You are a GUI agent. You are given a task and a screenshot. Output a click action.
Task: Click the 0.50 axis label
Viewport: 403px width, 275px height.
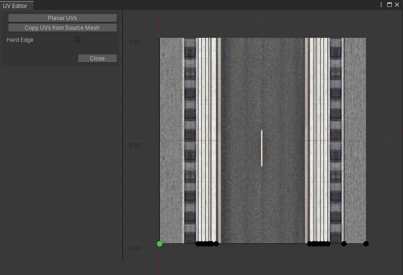click(x=134, y=145)
